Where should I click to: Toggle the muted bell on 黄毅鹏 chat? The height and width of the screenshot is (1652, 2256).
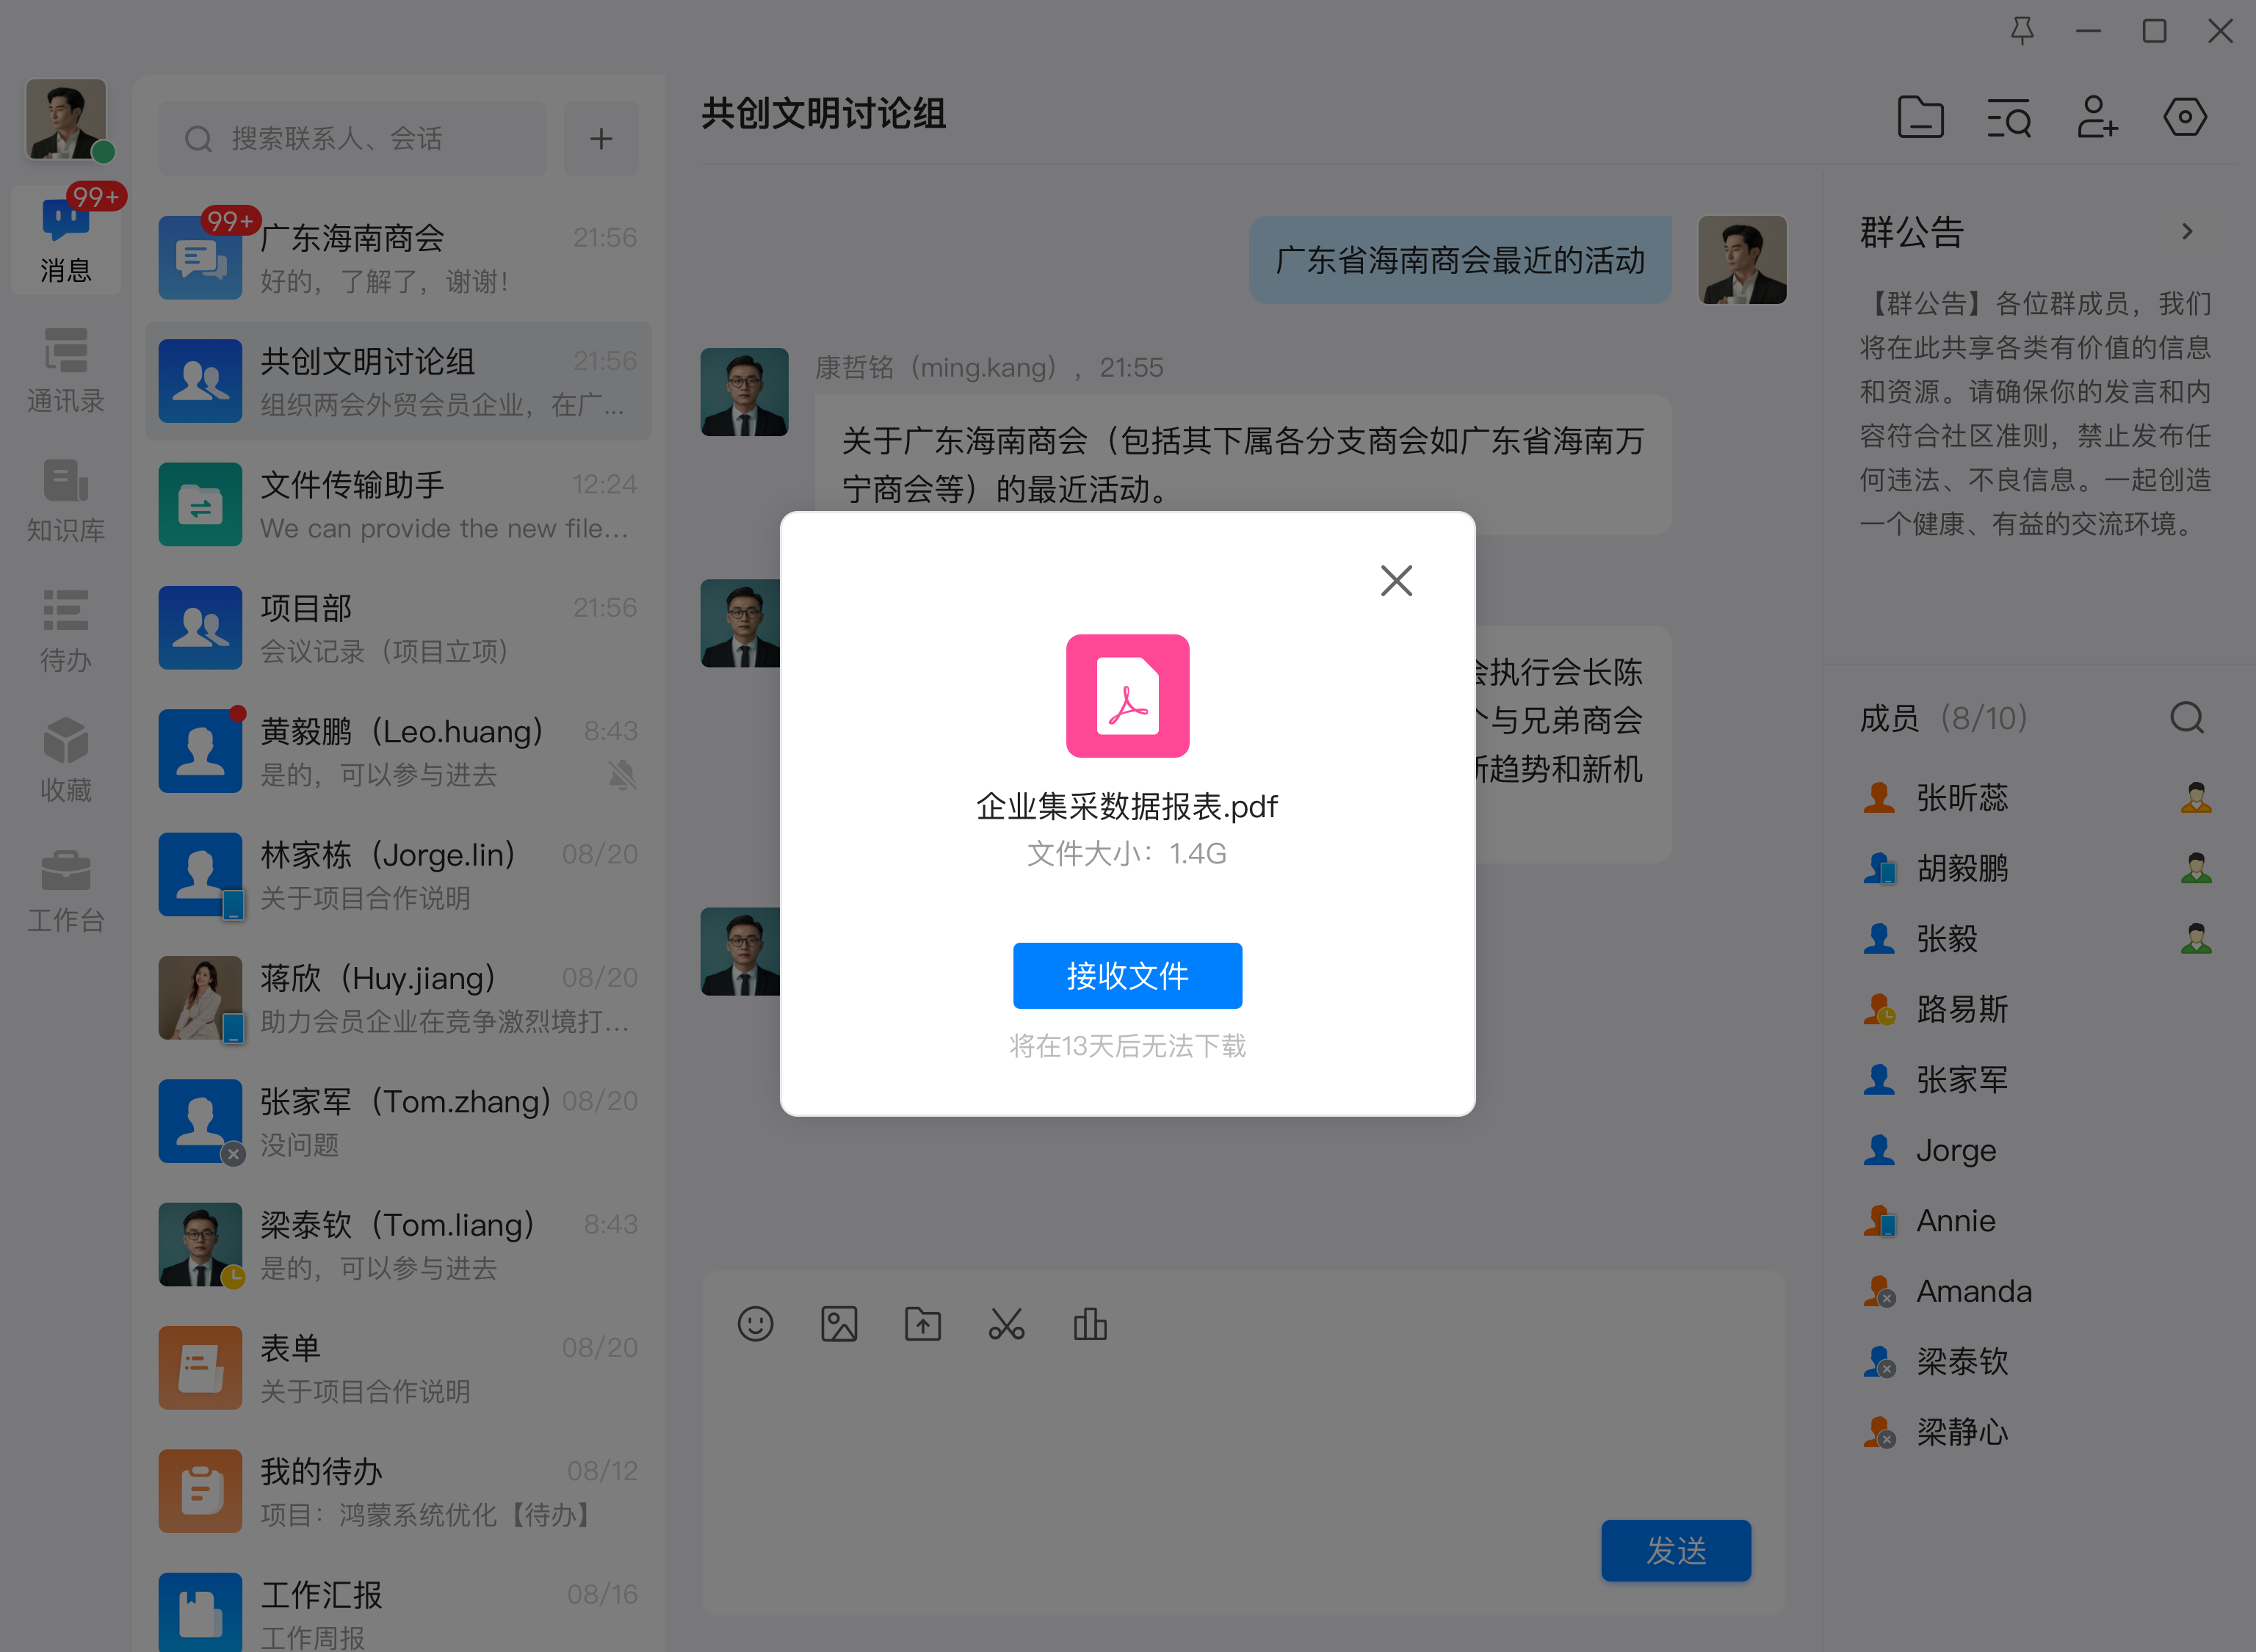pyautogui.click(x=622, y=775)
